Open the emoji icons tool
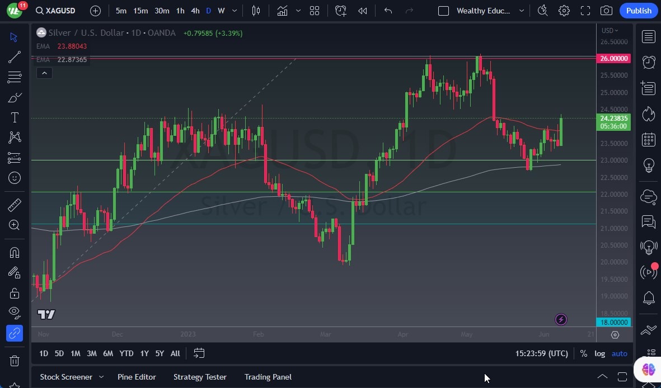Image resolution: width=661 pixels, height=388 pixels. 15,178
